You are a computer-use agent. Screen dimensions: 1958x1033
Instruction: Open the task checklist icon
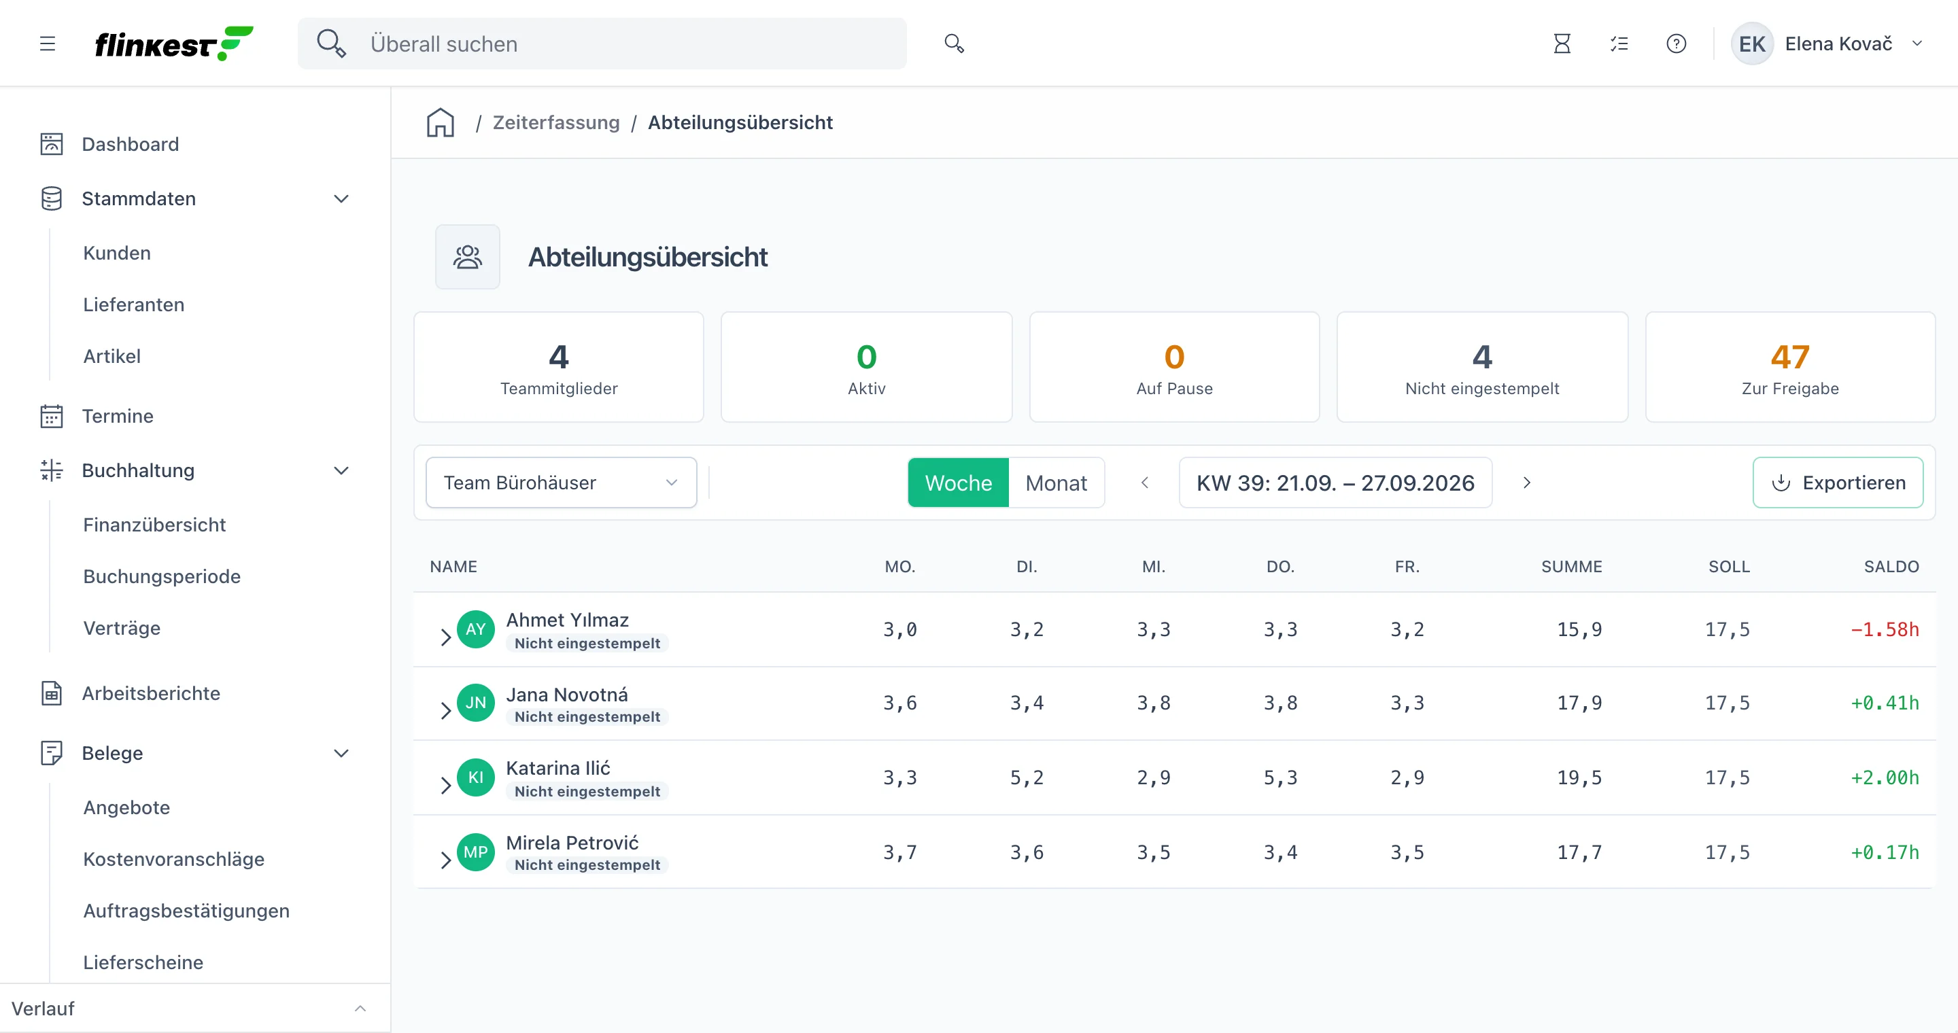[1619, 43]
